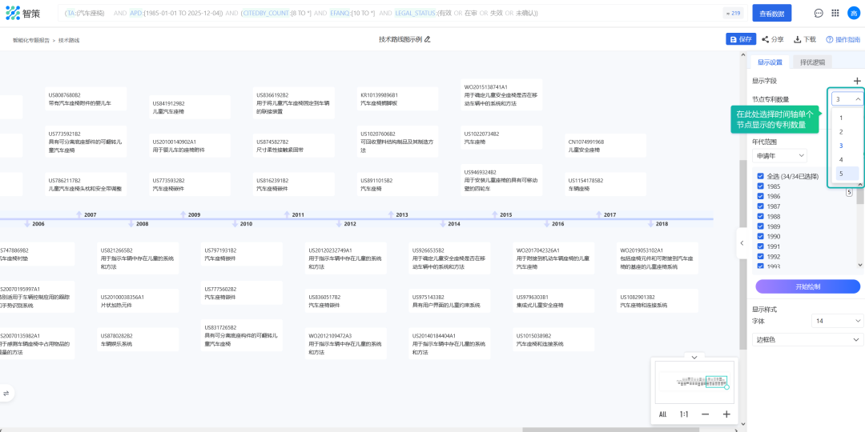
Task: Click the 2007 timeline up-arrow marker
Action: coord(78,214)
